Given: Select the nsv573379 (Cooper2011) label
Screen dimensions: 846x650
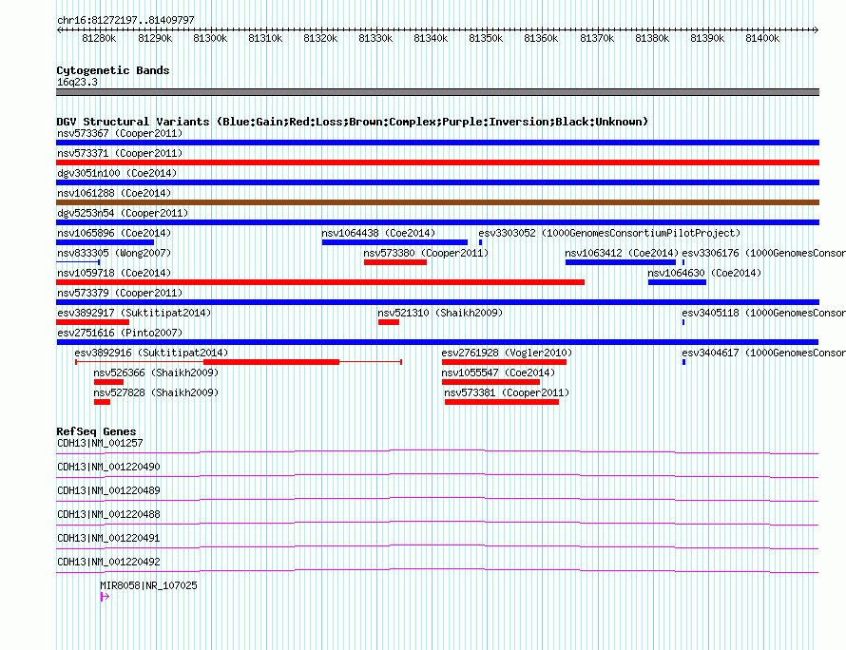Looking at the screenshot, I should click(x=120, y=293).
